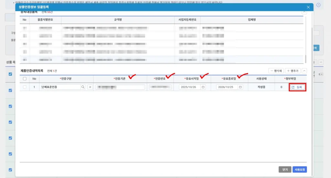Click the 등록 attachment upload button
331x178 pixels.
(x=297, y=87)
